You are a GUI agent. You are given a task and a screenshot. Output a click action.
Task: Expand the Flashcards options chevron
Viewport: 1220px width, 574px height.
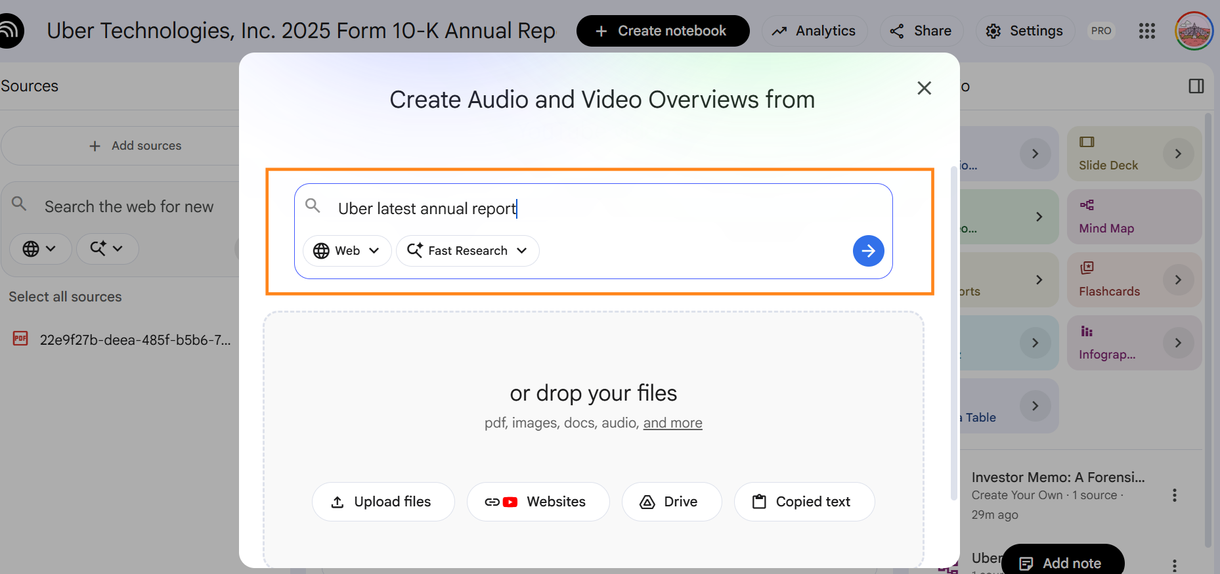pyautogui.click(x=1178, y=280)
